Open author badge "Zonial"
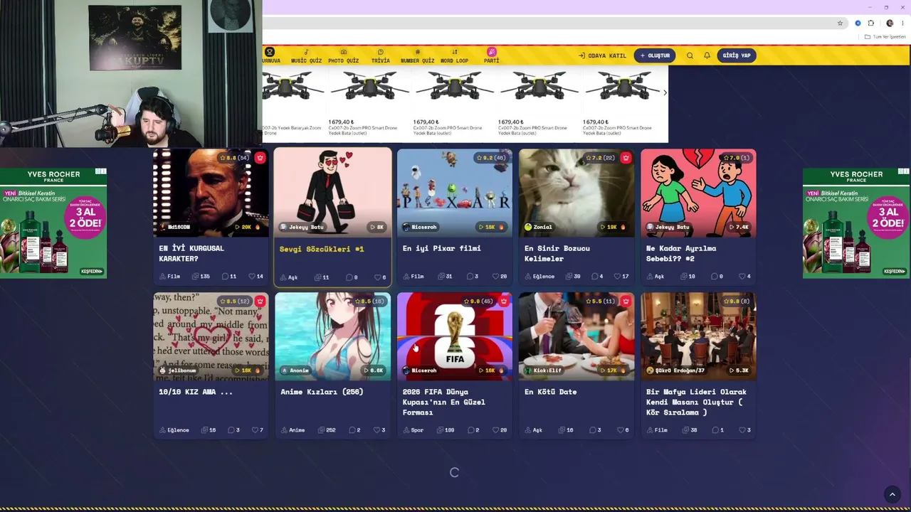This screenshot has width=911, height=512. point(538,228)
